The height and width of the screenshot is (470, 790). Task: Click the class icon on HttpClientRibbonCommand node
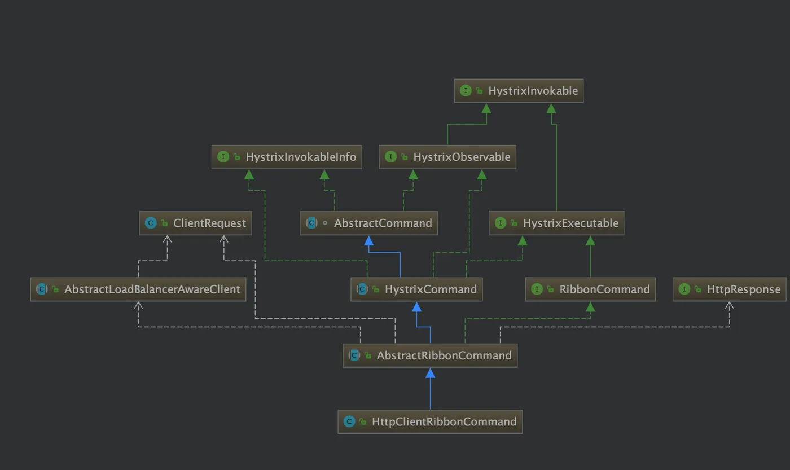coord(349,421)
